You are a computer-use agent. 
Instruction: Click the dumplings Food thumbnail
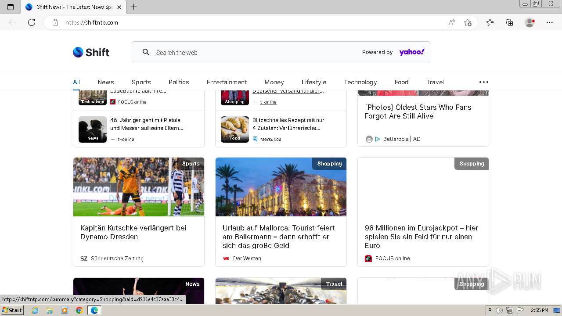click(235, 129)
